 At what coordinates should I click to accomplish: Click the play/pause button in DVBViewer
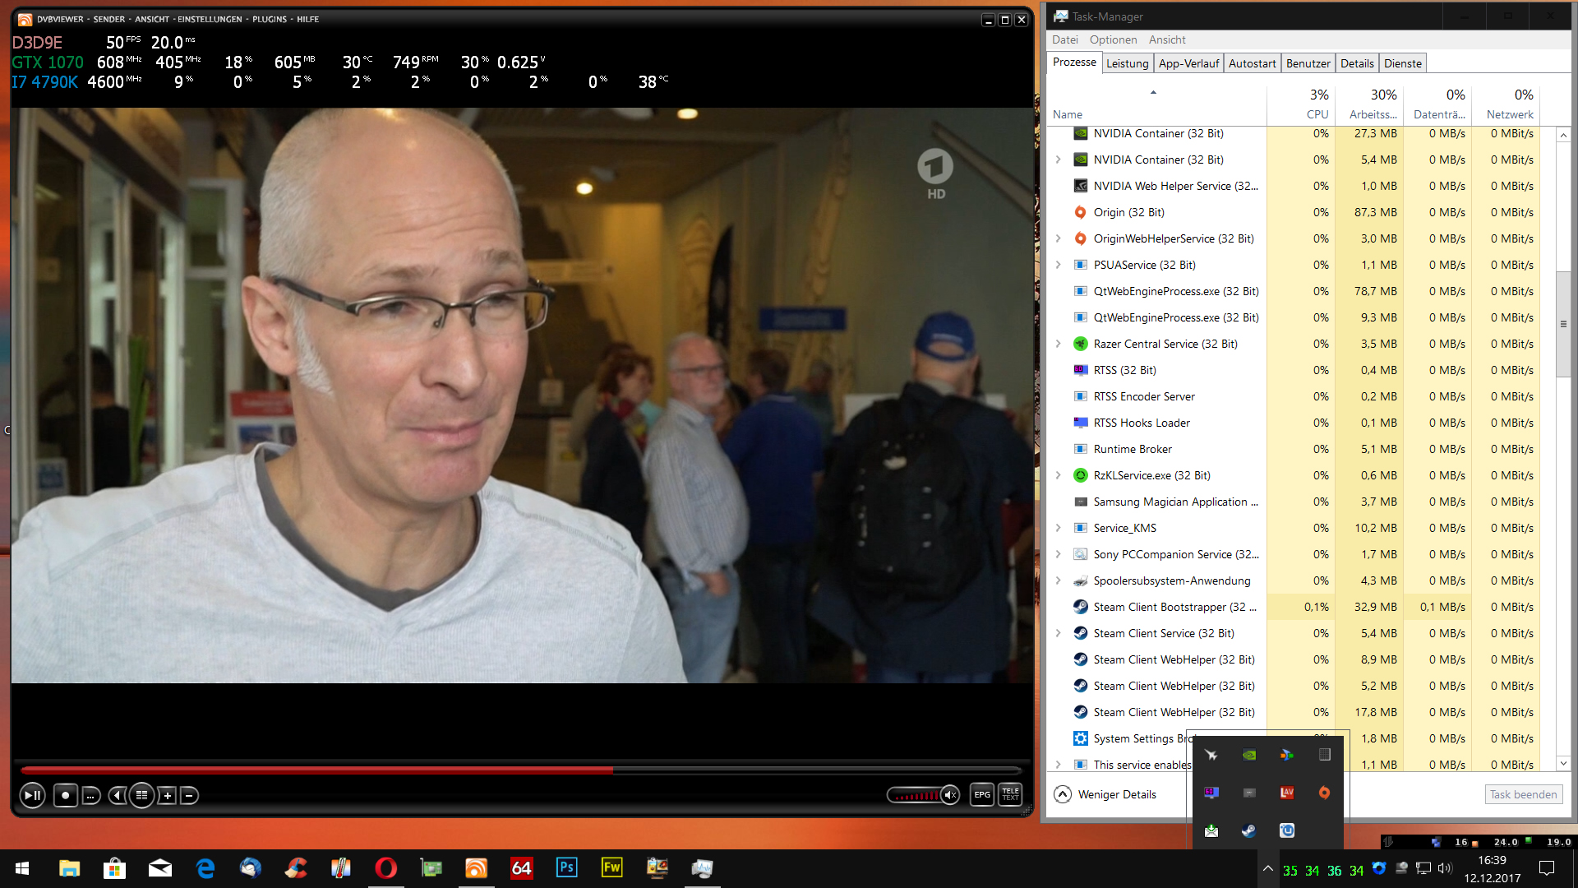(x=32, y=795)
